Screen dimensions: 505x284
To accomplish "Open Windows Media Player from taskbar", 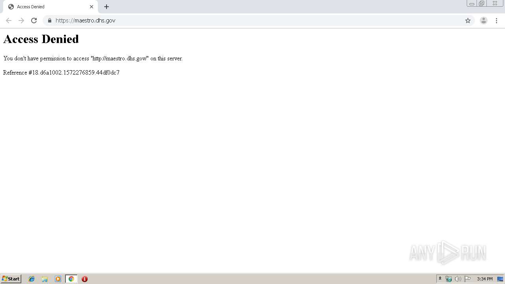I will (58, 279).
